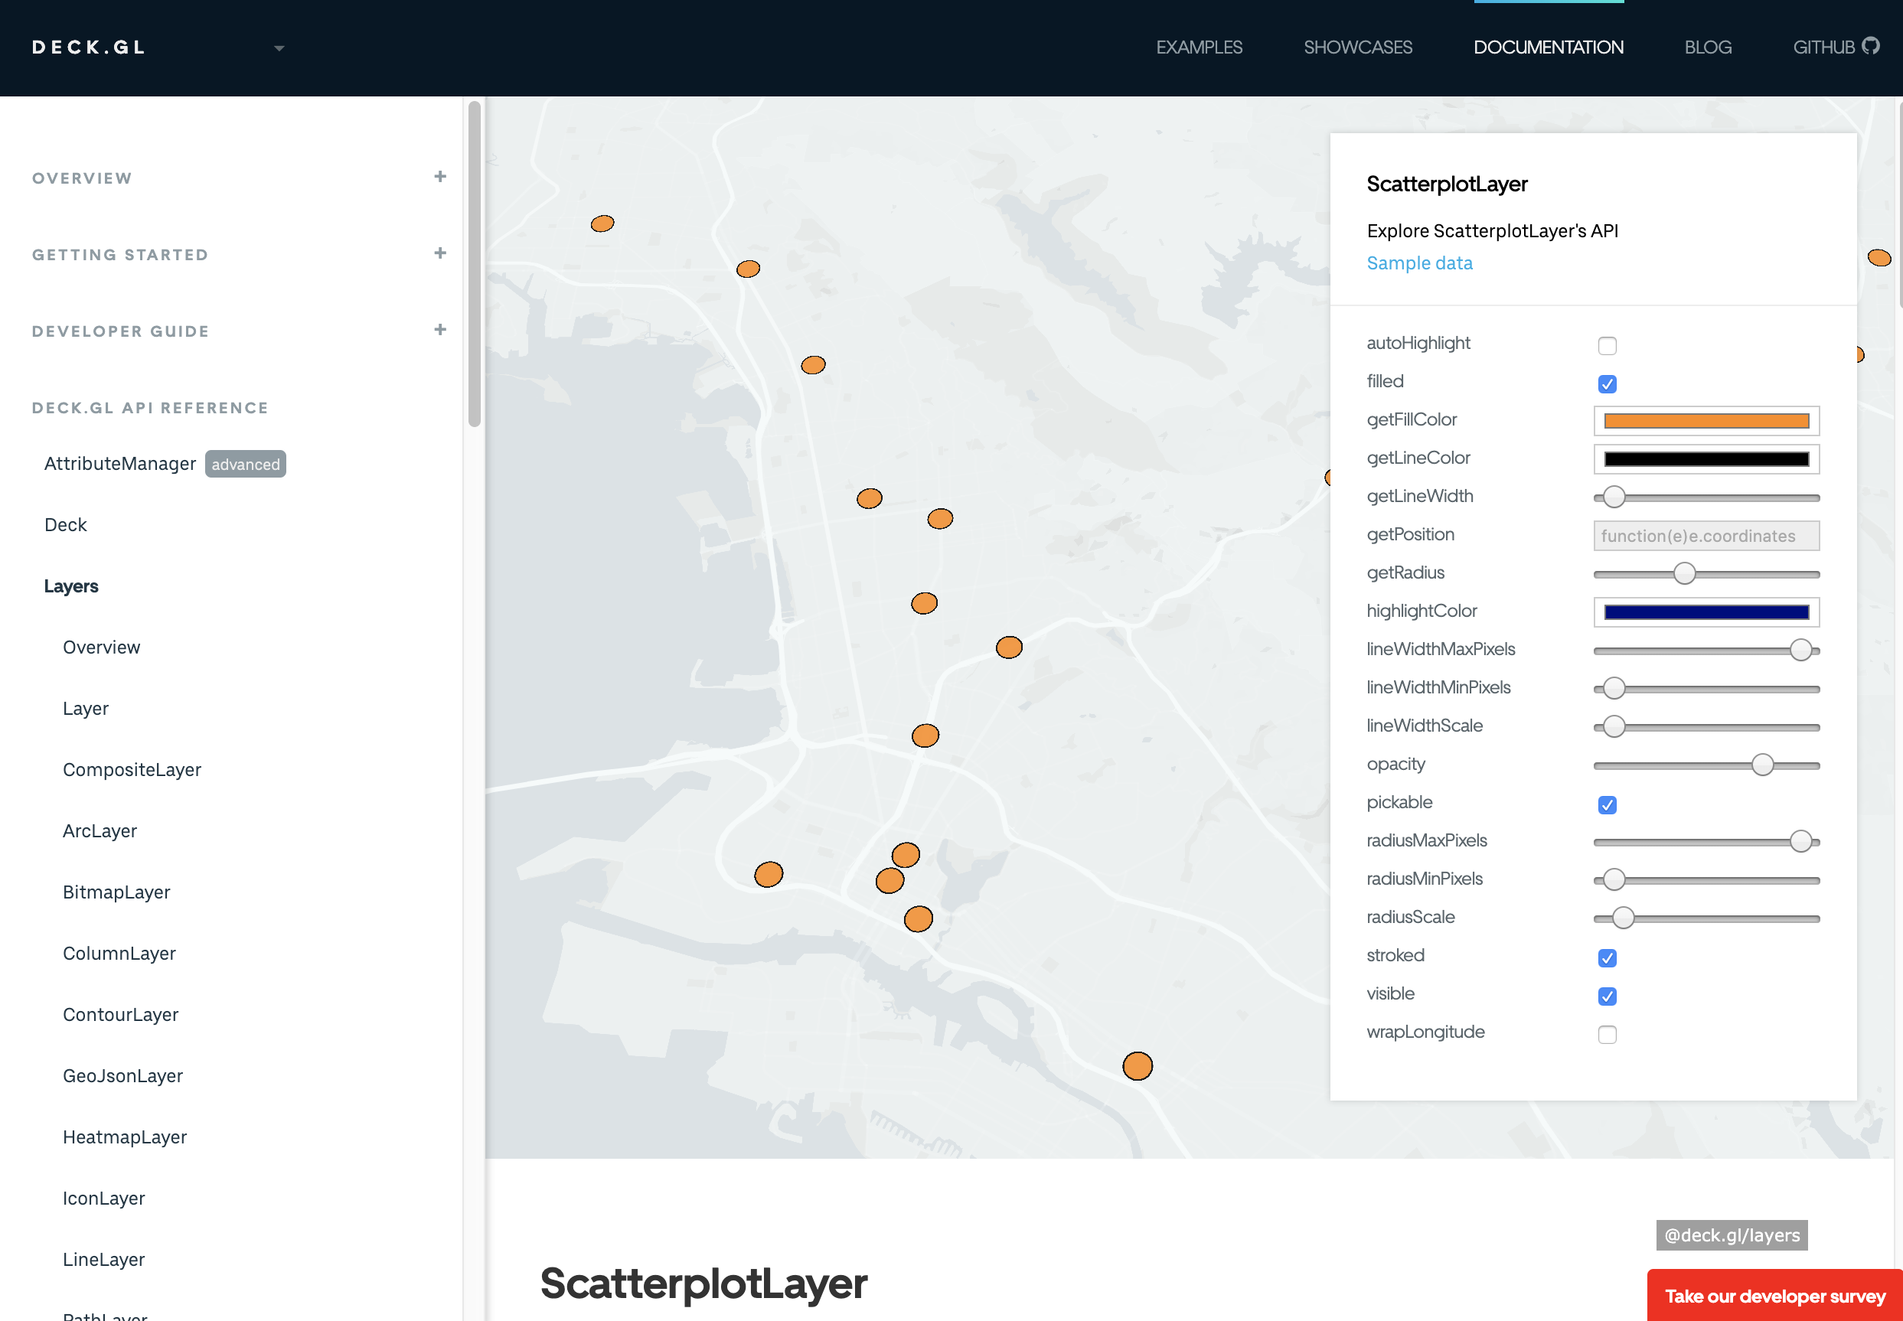1903x1321 pixels.
Task: Click the getPosition function input field
Action: pyautogui.click(x=1706, y=536)
